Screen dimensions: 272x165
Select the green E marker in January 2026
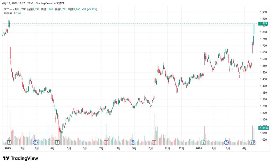click(204, 142)
